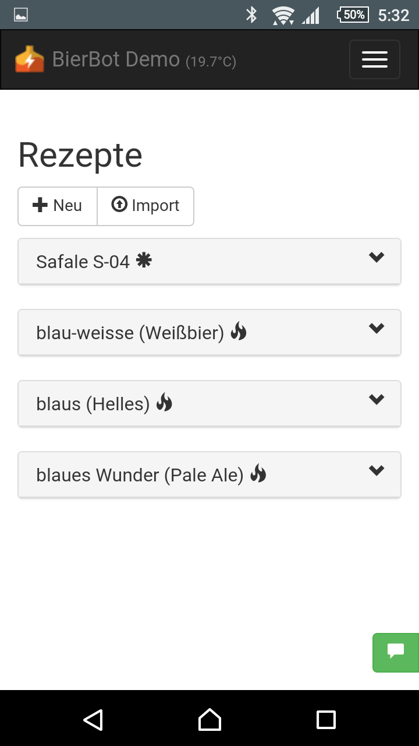
Task: Select the blaues Wunder (Pale Ale) recipe name
Action: 140,475
